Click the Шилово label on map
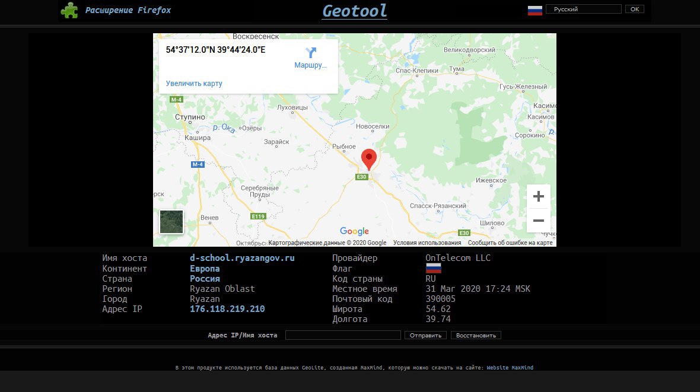Viewport: 700px width, 392px height. [492, 223]
